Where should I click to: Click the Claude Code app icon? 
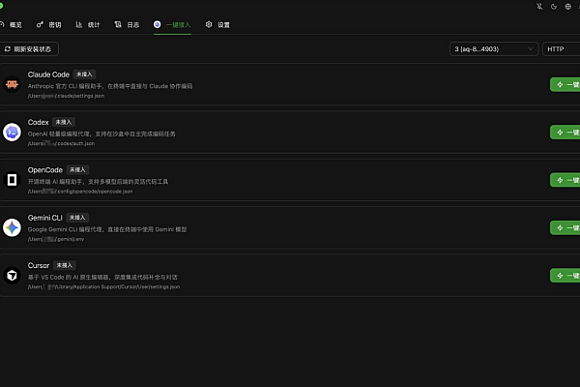(x=12, y=84)
